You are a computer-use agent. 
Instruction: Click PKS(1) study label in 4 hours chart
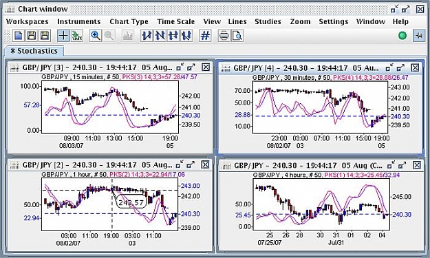pos(362,175)
